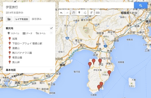Click the レイヤを追加 button
Image resolution: width=151 pixels, height=98 pixels.
click(22, 19)
